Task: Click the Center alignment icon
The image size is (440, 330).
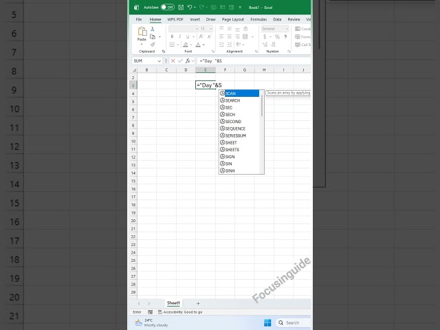Action: pyautogui.click(x=229, y=36)
